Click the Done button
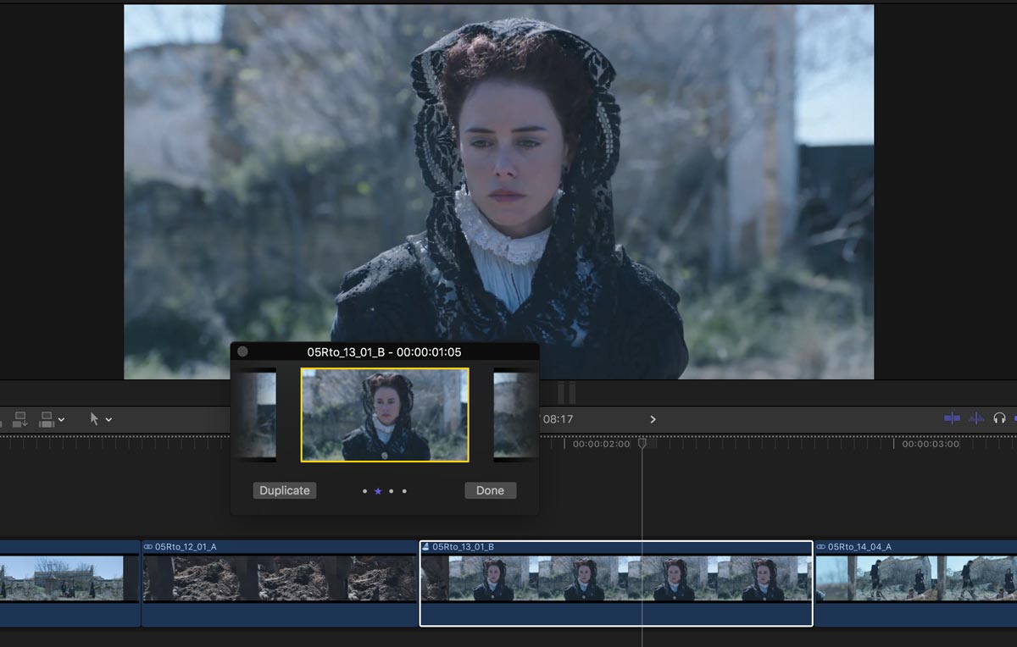Viewport: 1017px width, 647px height. click(490, 490)
